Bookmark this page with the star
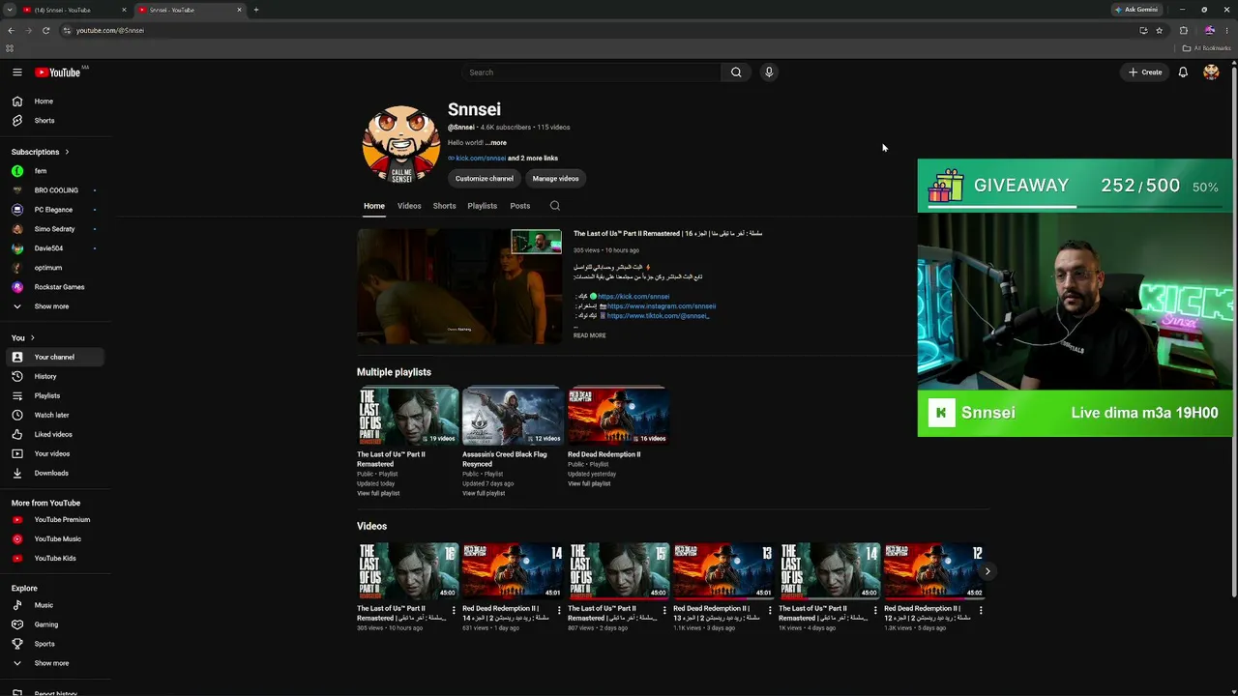 click(1159, 30)
